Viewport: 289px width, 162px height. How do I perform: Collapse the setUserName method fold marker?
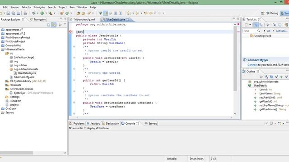tap(74, 103)
